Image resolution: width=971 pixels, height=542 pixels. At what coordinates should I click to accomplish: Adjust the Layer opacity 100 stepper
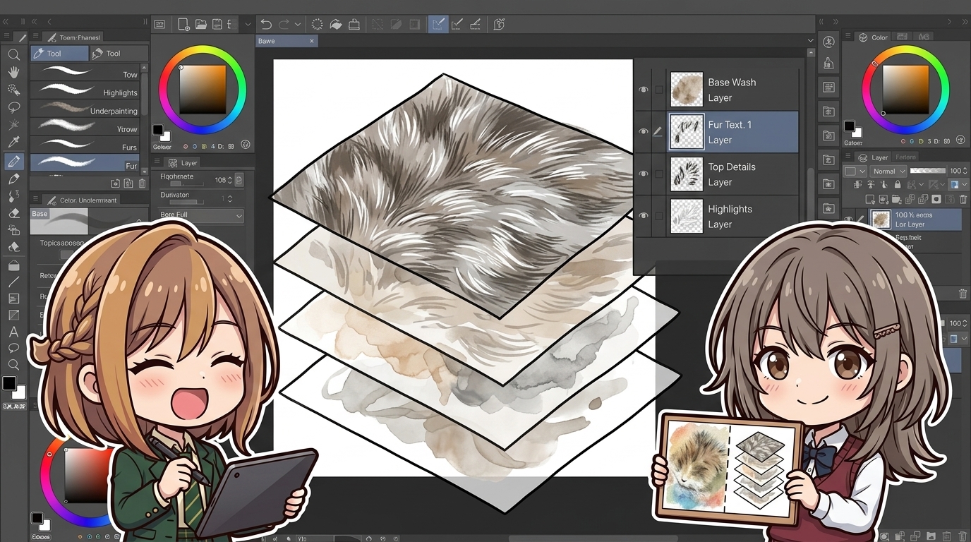pyautogui.click(x=966, y=171)
